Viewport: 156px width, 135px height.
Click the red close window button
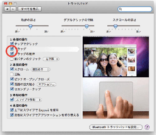pyautogui.click(x=6, y=4)
